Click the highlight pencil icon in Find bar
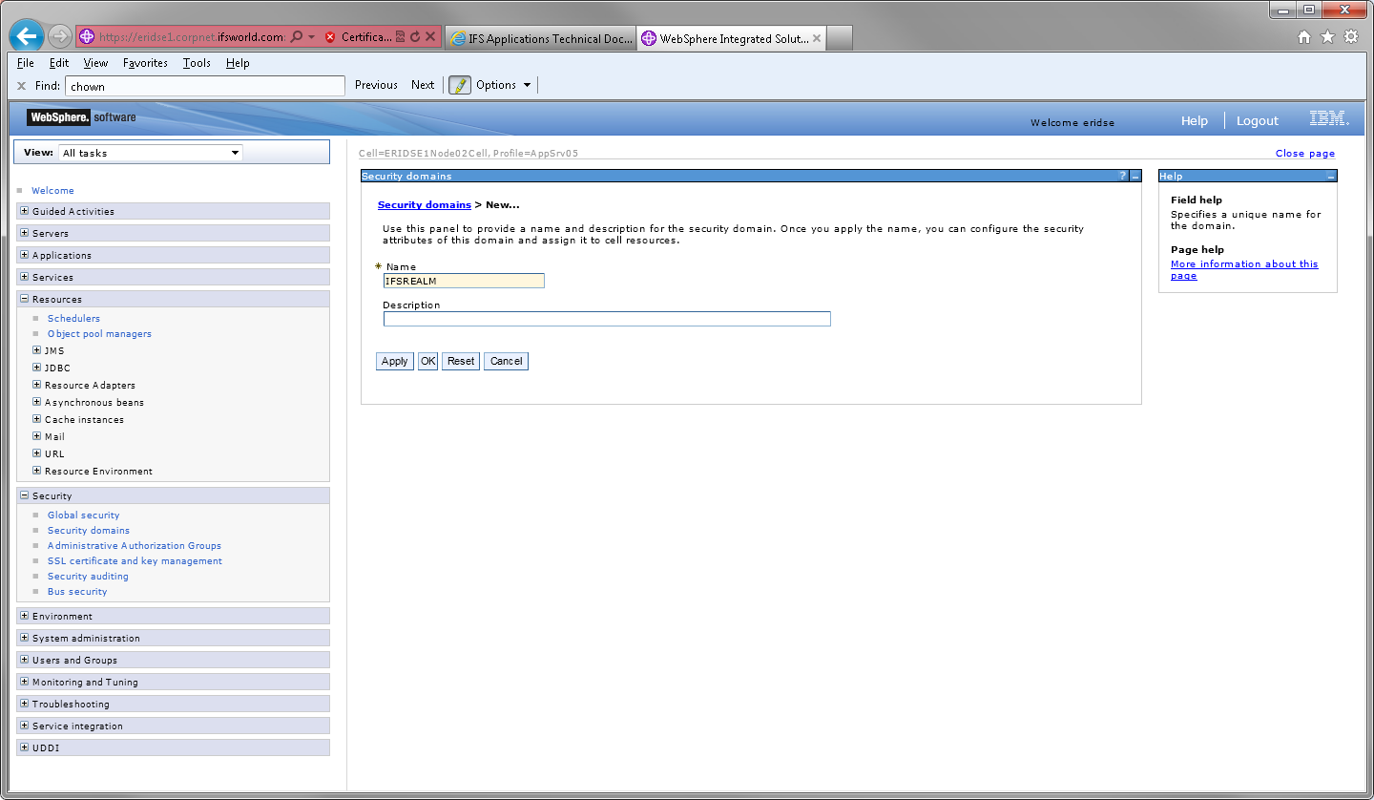The image size is (1374, 800). pos(460,85)
